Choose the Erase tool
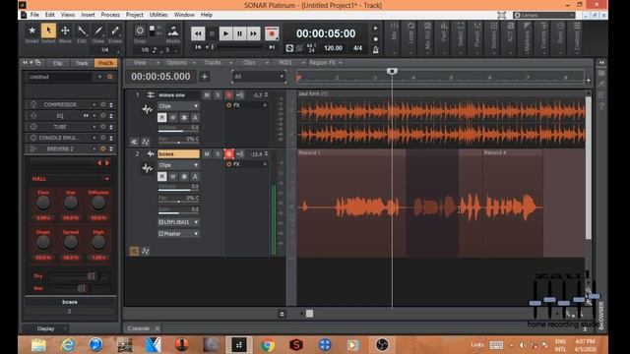 [x=115, y=30]
